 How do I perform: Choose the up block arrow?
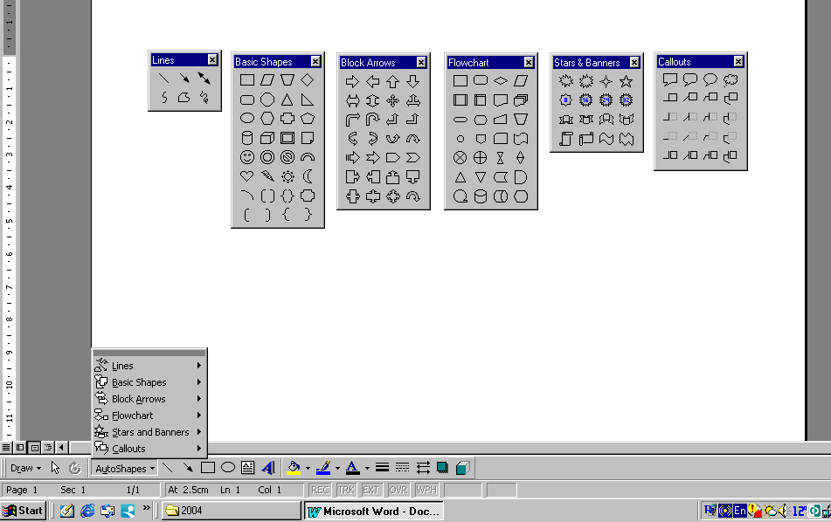coord(392,81)
